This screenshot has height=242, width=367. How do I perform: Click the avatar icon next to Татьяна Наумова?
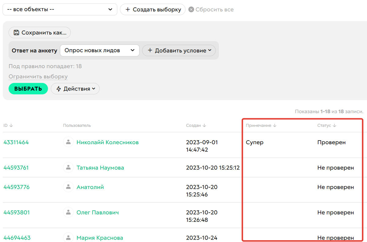coord(68,167)
